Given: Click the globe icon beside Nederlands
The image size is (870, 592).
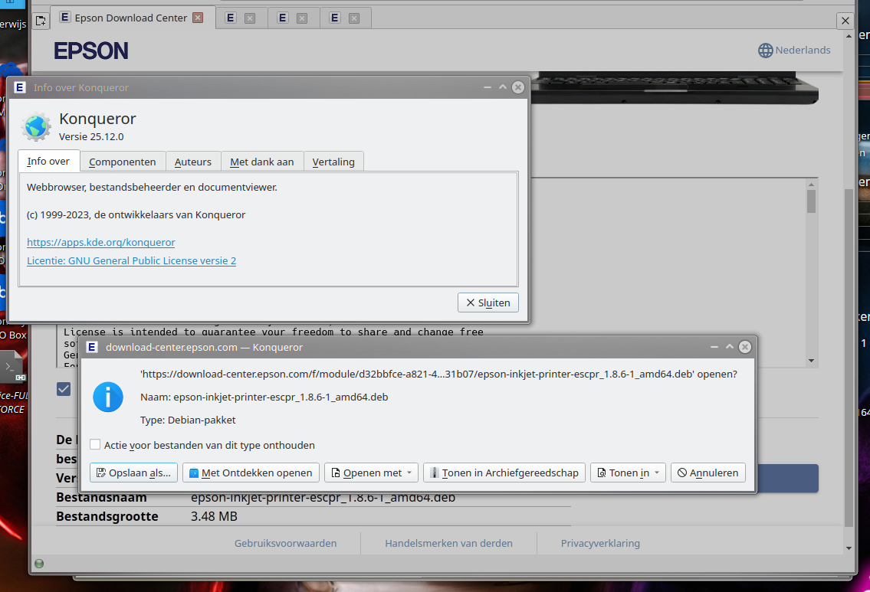Looking at the screenshot, I should (x=765, y=51).
